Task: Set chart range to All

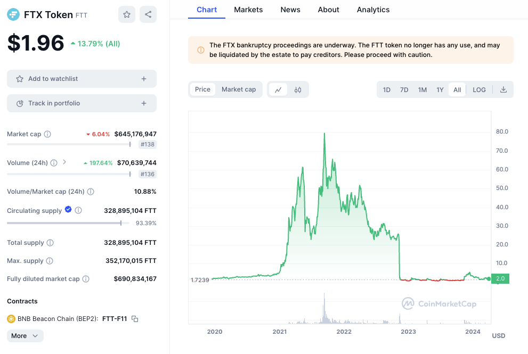Action: [x=457, y=90]
